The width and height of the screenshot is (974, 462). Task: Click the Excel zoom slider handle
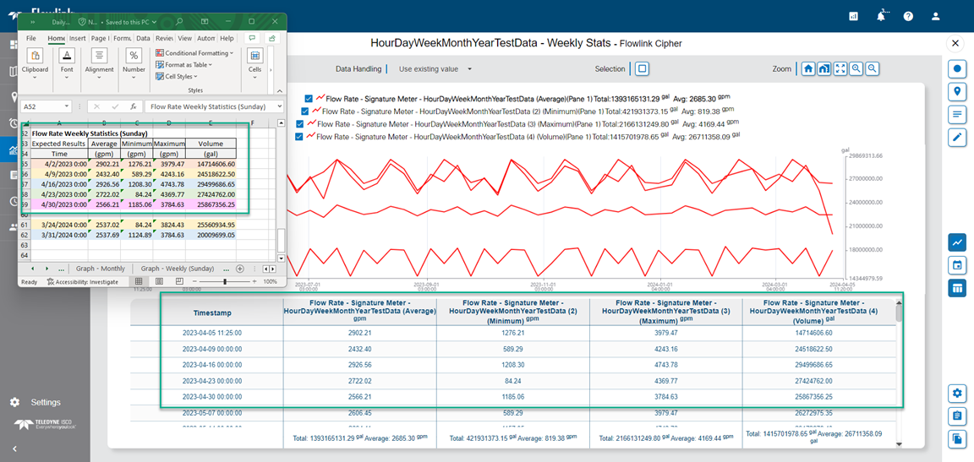[x=225, y=281]
